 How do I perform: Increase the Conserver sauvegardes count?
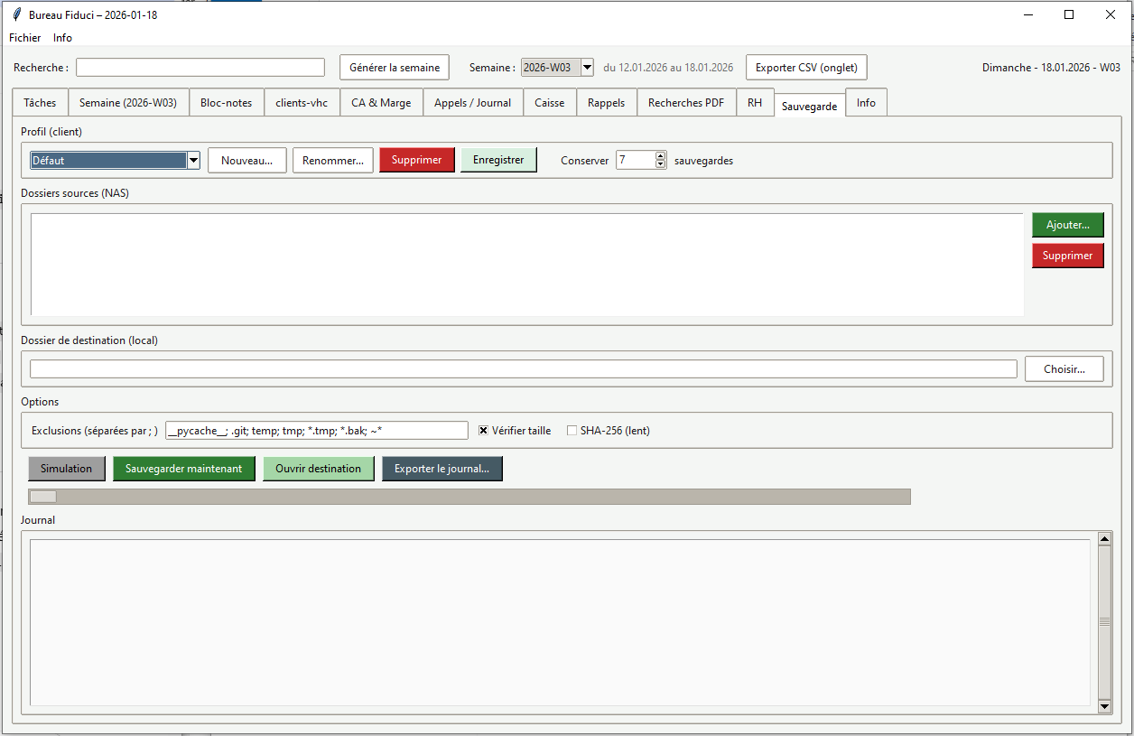pos(660,155)
